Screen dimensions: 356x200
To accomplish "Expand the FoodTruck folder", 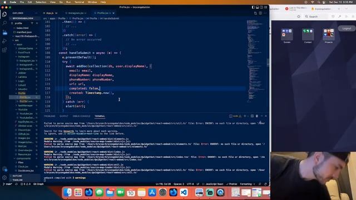I will [x=24, y=53].
